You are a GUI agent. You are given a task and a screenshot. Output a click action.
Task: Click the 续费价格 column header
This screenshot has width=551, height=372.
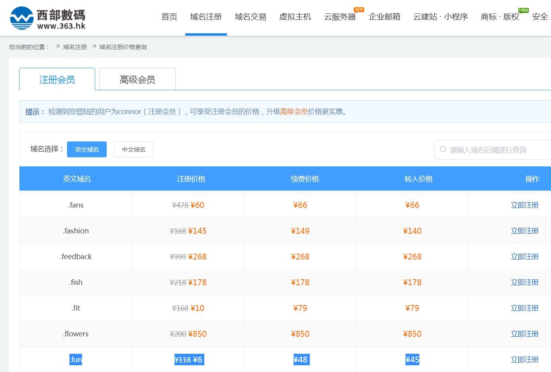pos(305,179)
